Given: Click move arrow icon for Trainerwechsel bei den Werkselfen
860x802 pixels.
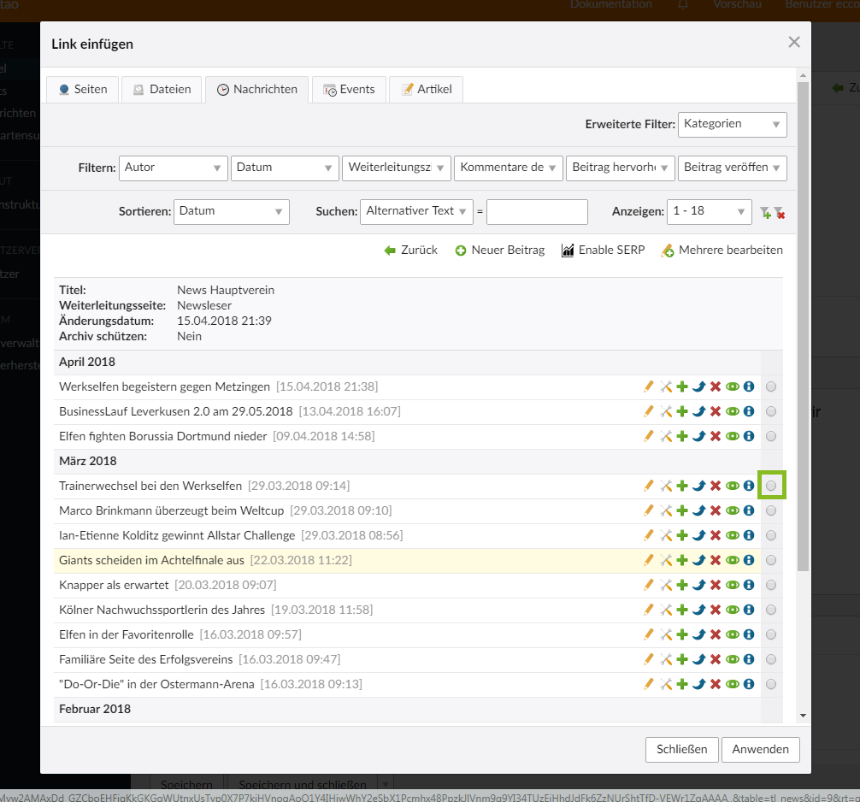Looking at the screenshot, I should pos(698,487).
